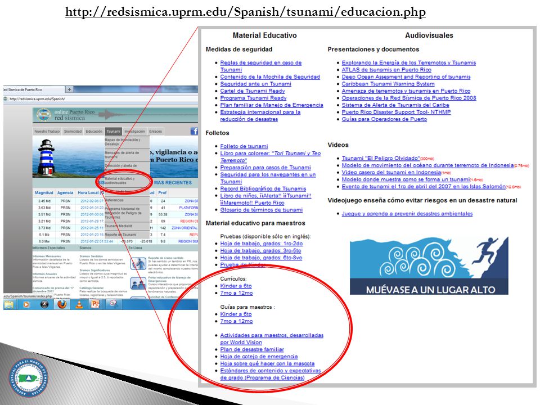Open Hoja de cotejo de emergencia link
The height and width of the screenshot is (405, 540).
[x=259, y=357]
